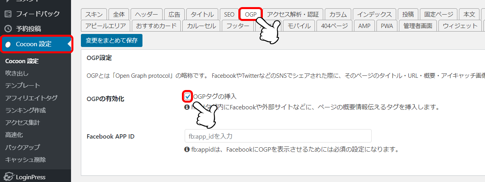Switch to the 固定ページ tab
Image resolution: width=485 pixels, height=182 pixels.
(x=438, y=14)
